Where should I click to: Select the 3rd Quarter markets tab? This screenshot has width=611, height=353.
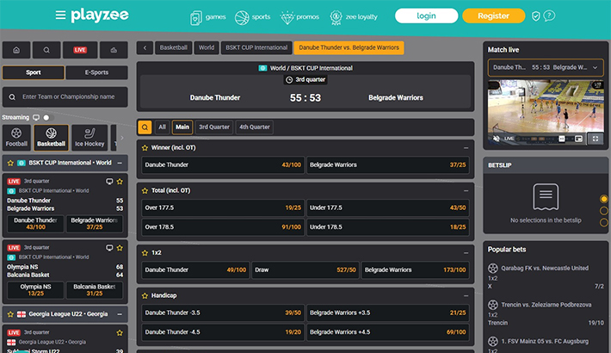pyautogui.click(x=214, y=127)
